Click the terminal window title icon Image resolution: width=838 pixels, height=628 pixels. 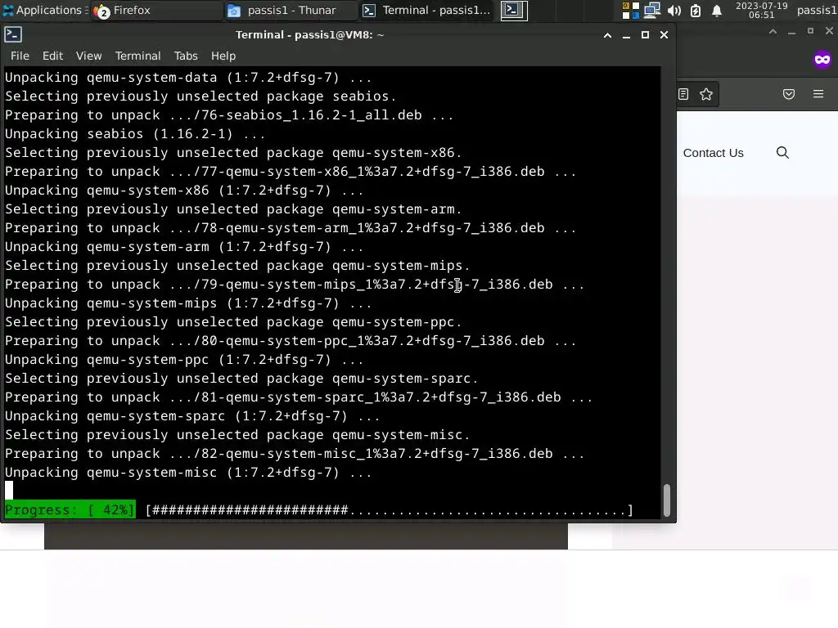click(x=13, y=34)
